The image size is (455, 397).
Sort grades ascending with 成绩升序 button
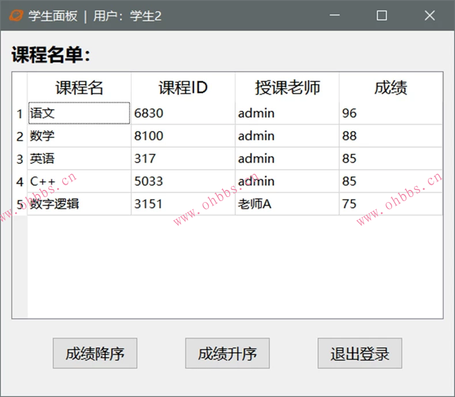pos(227,353)
